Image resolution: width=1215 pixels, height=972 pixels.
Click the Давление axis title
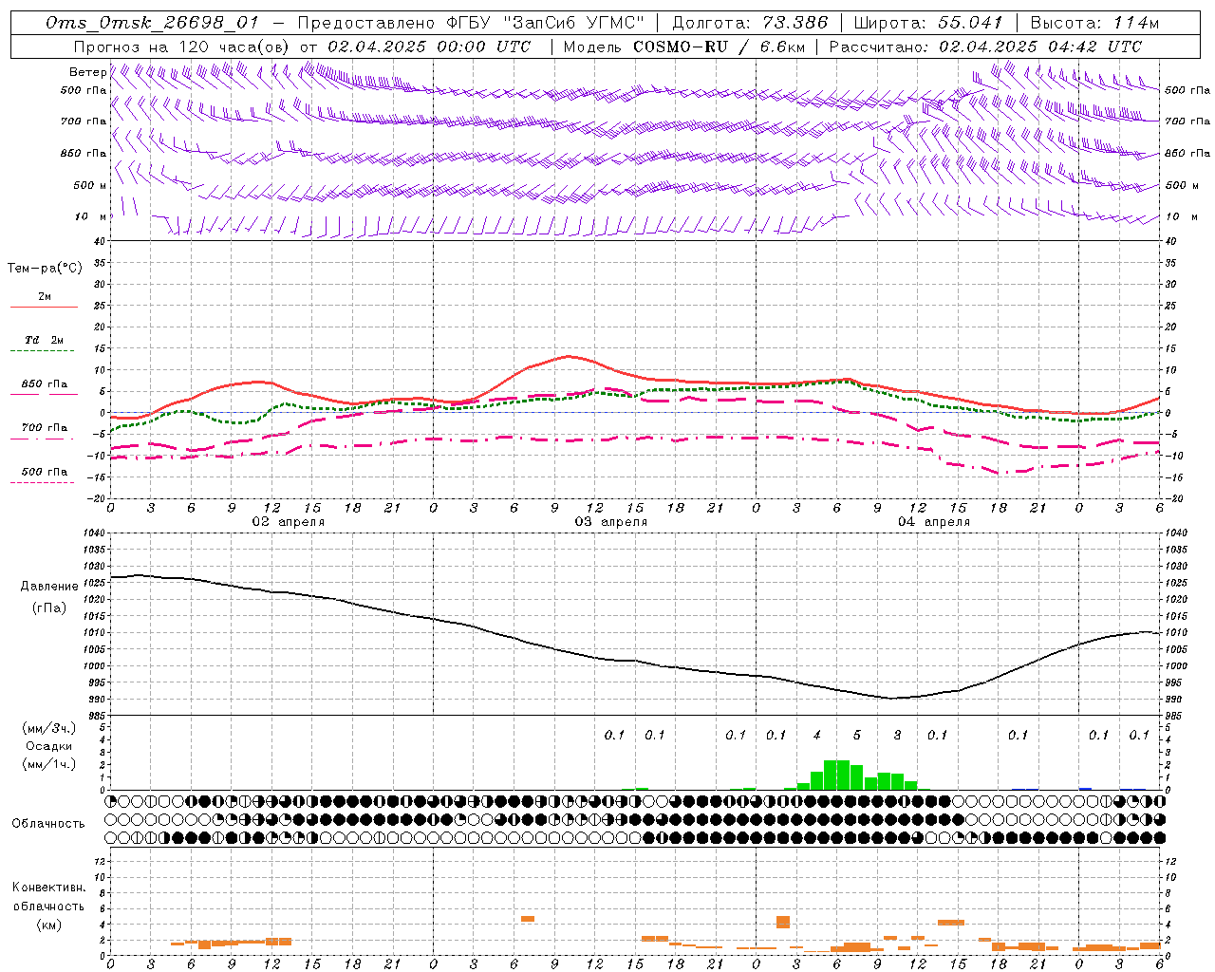click(x=49, y=587)
